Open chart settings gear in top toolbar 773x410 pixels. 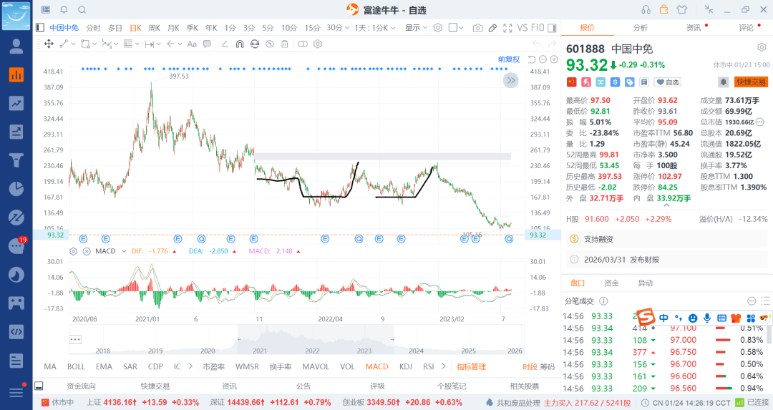[x=438, y=28]
